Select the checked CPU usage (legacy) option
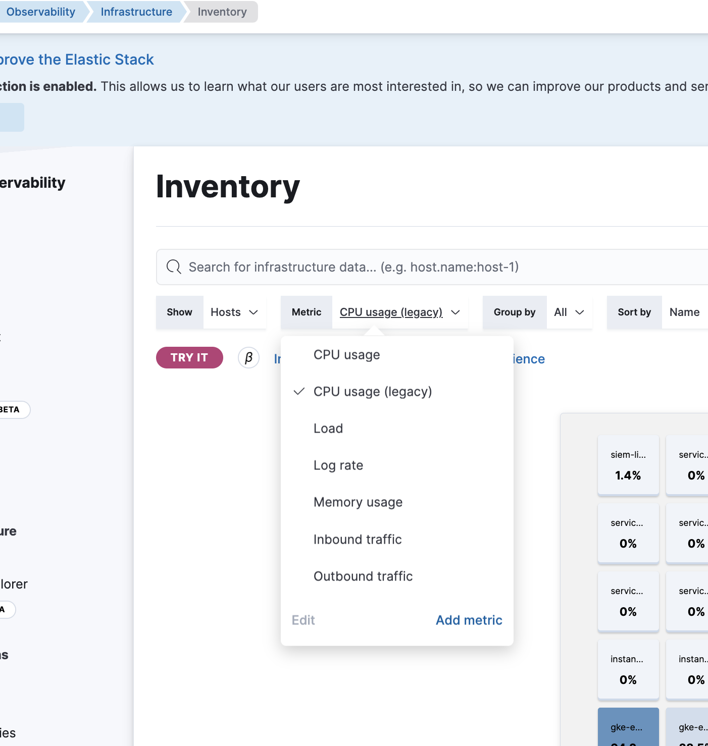This screenshot has height=746, width=708. (397, 392)
